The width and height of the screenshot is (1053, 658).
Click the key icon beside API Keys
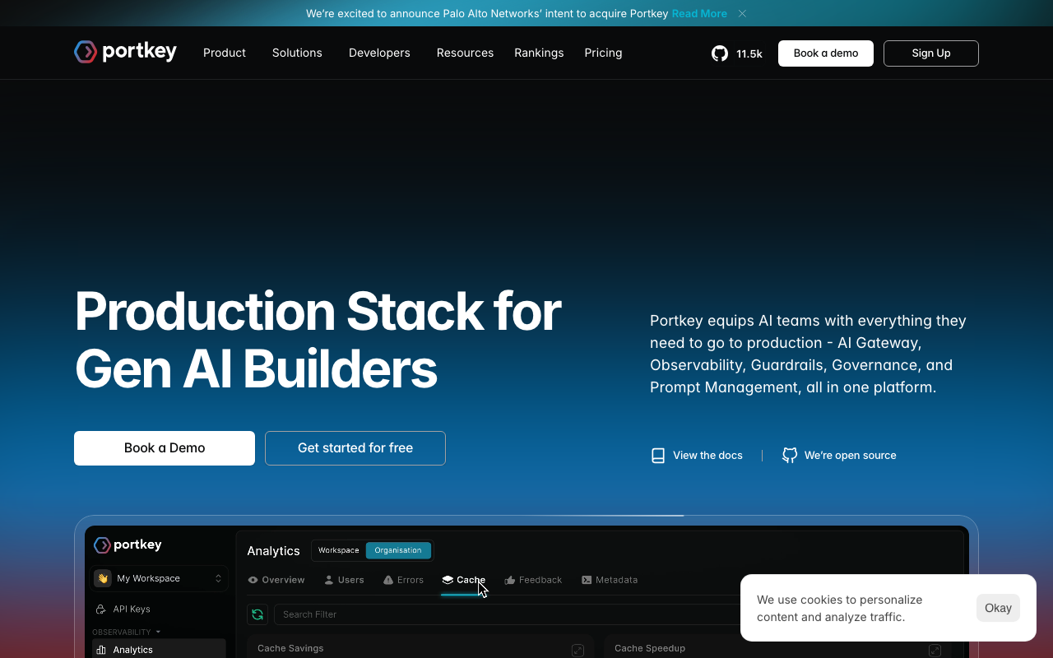[x=100, y=609]
